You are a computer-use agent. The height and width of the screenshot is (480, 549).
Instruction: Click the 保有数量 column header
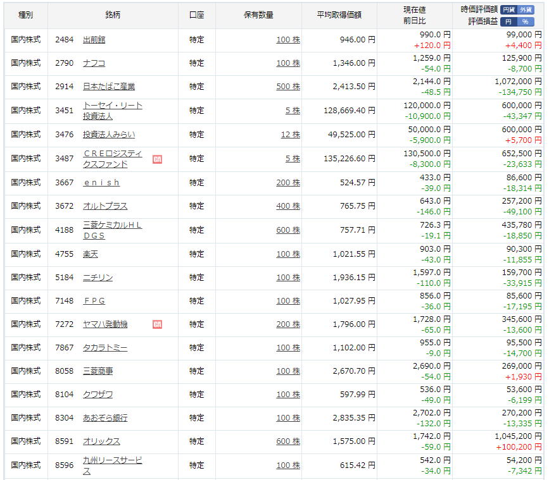[x=258, y=15]
